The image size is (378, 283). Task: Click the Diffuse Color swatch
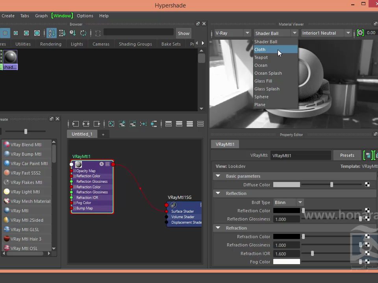(x=287, y=185)
